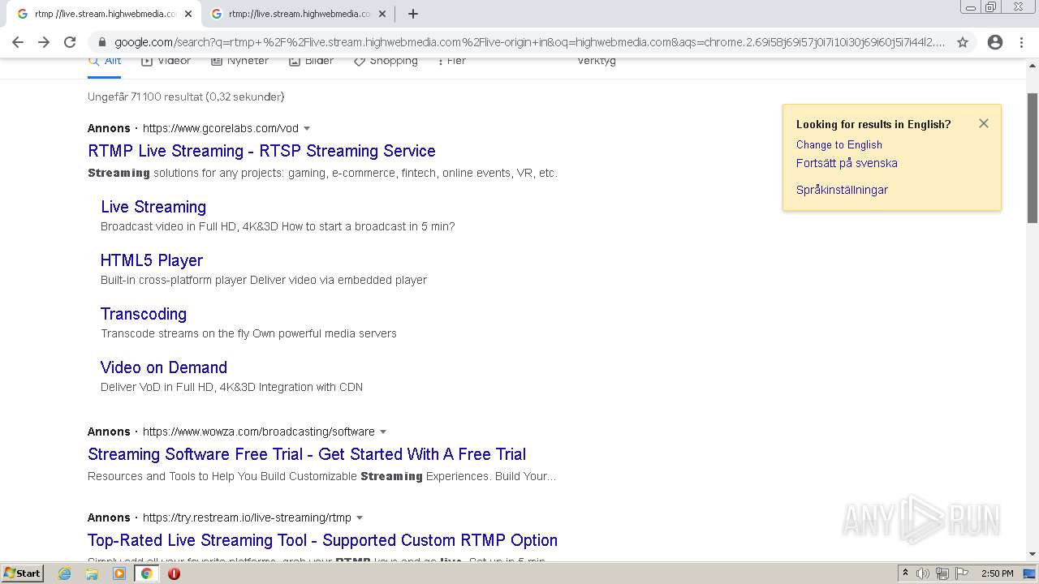Switch to the second browser tab

tap(296, 14)
